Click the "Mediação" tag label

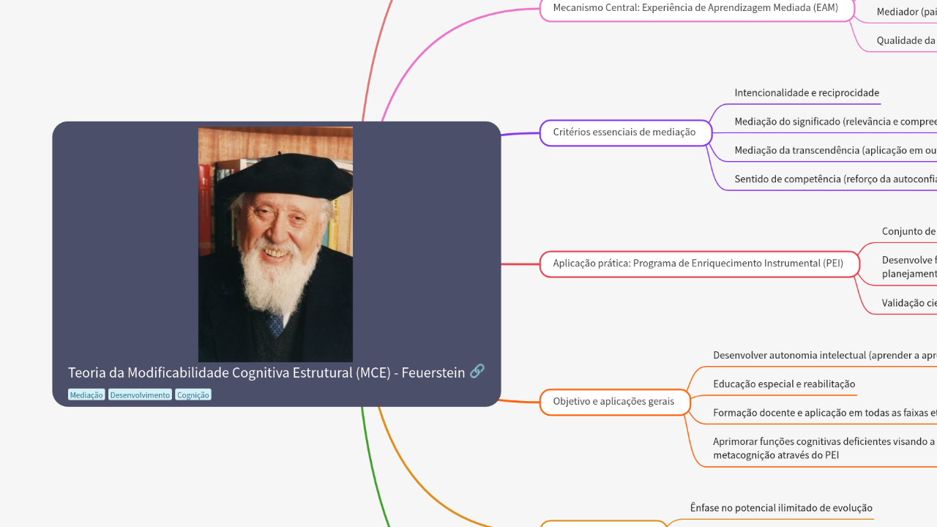tap(86, 395)
